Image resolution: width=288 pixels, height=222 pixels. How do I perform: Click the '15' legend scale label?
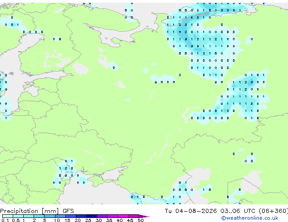pos(67,220)
